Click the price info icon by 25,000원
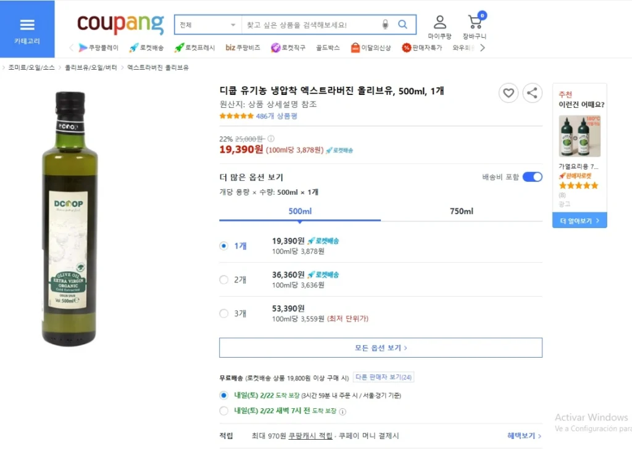This screenshot has width=632, height=452. (x=271, y=139)
